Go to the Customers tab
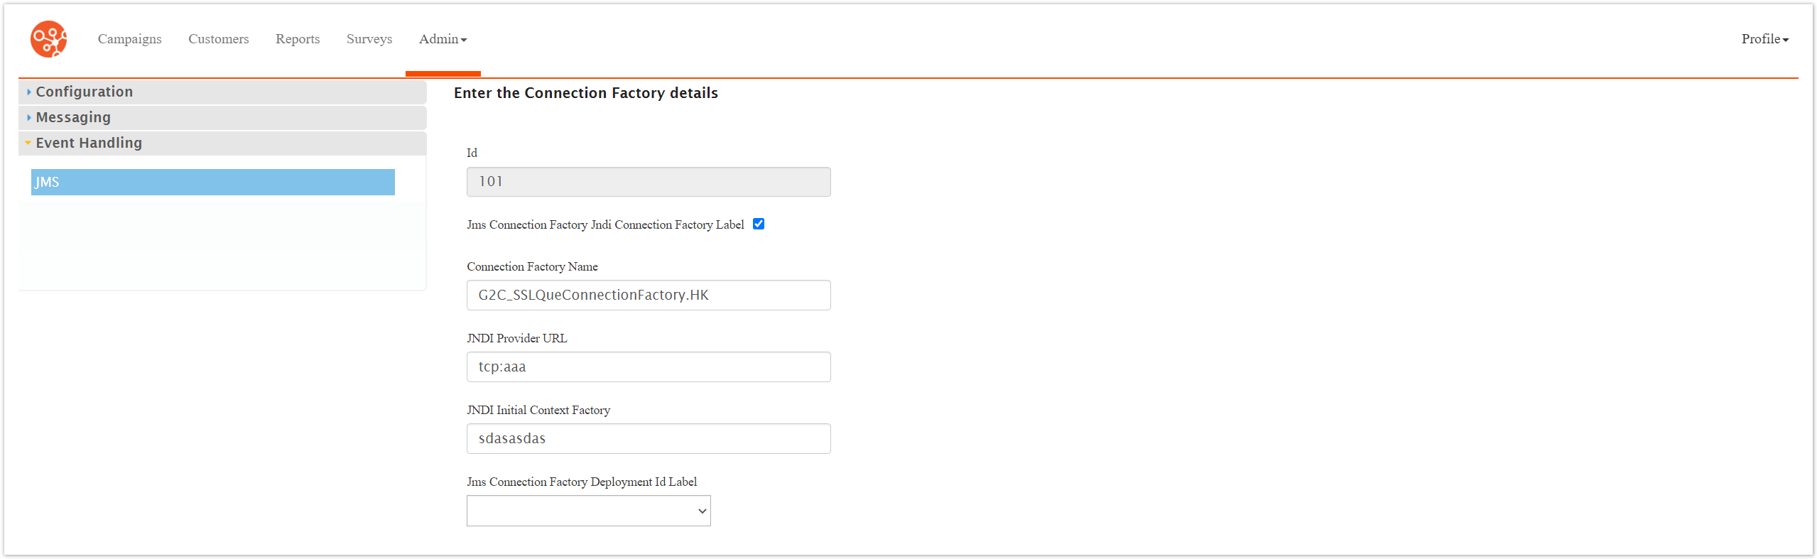 (218, 39)
